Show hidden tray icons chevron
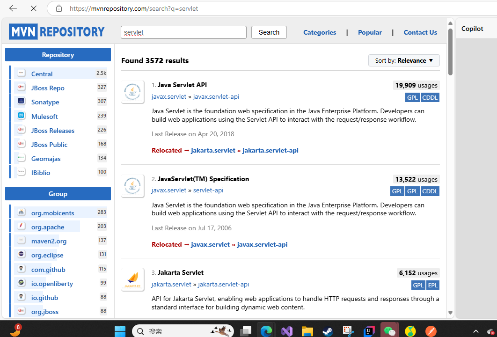 click(476, 331)
